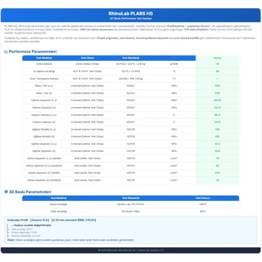Viewport: 262px width, 262px height.
Task: Select the Test Maddesi header in performance table
Action: point(44,58)
